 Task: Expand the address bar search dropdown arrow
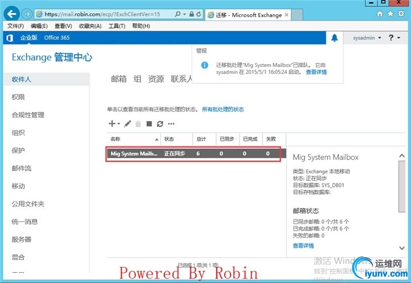[x=184, y=14]
